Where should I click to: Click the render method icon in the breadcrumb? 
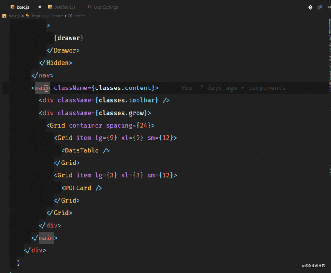pos(70,16)
